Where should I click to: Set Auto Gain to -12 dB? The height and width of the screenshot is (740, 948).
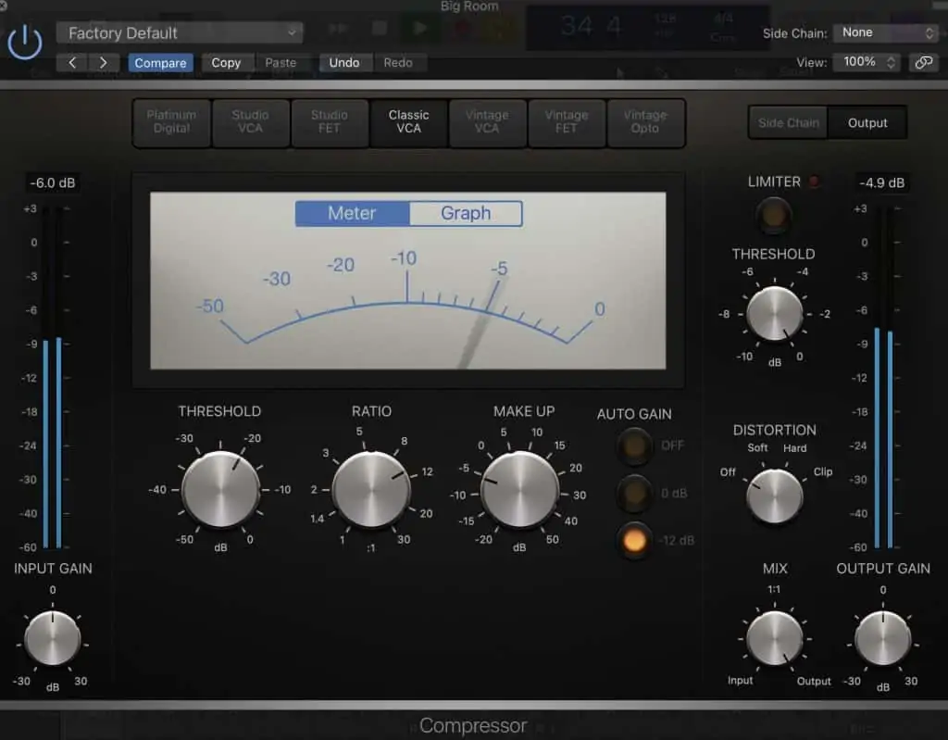[x=634, y=540]
